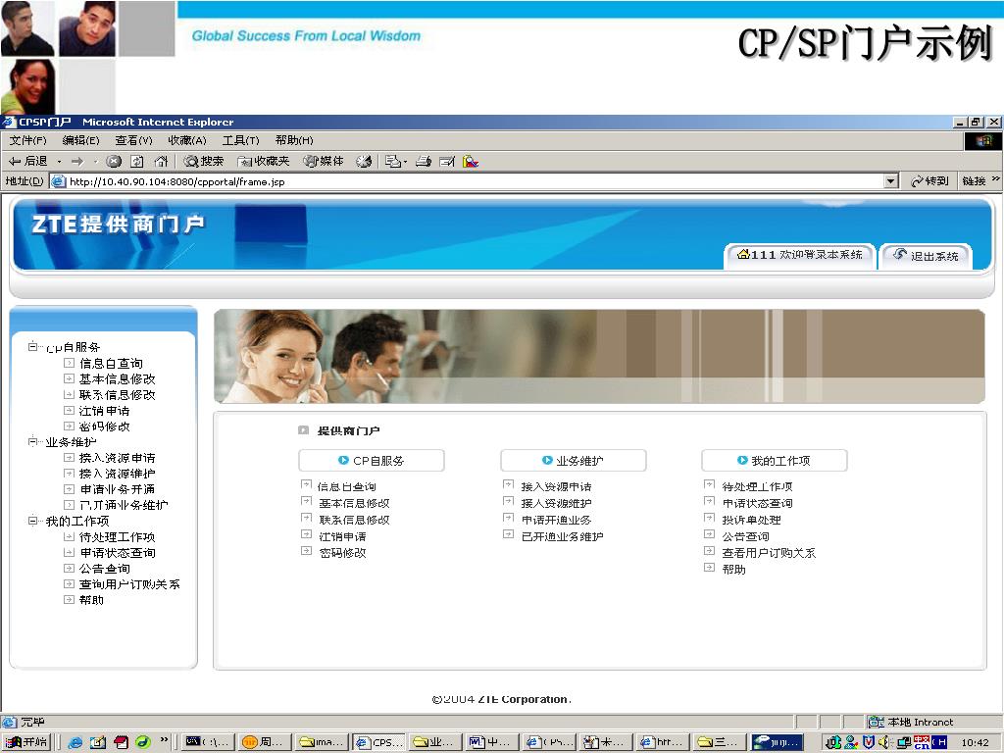
Task: Click the 我的工作项 header button in main panel
Action: coord(775,461)
